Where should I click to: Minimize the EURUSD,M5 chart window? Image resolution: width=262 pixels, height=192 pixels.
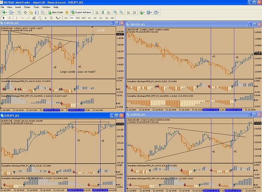(112, 23)
